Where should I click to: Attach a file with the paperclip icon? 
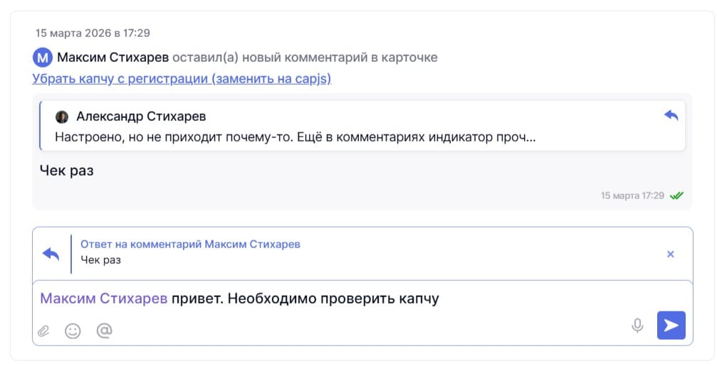point(43,330)
